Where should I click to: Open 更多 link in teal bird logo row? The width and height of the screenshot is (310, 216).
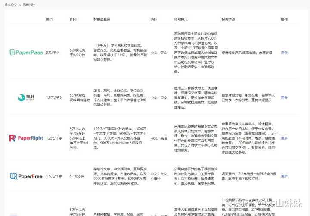pos(284,97)
